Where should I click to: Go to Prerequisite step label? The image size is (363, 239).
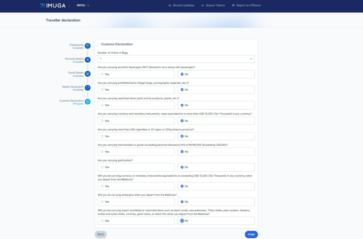coord(76,45)
